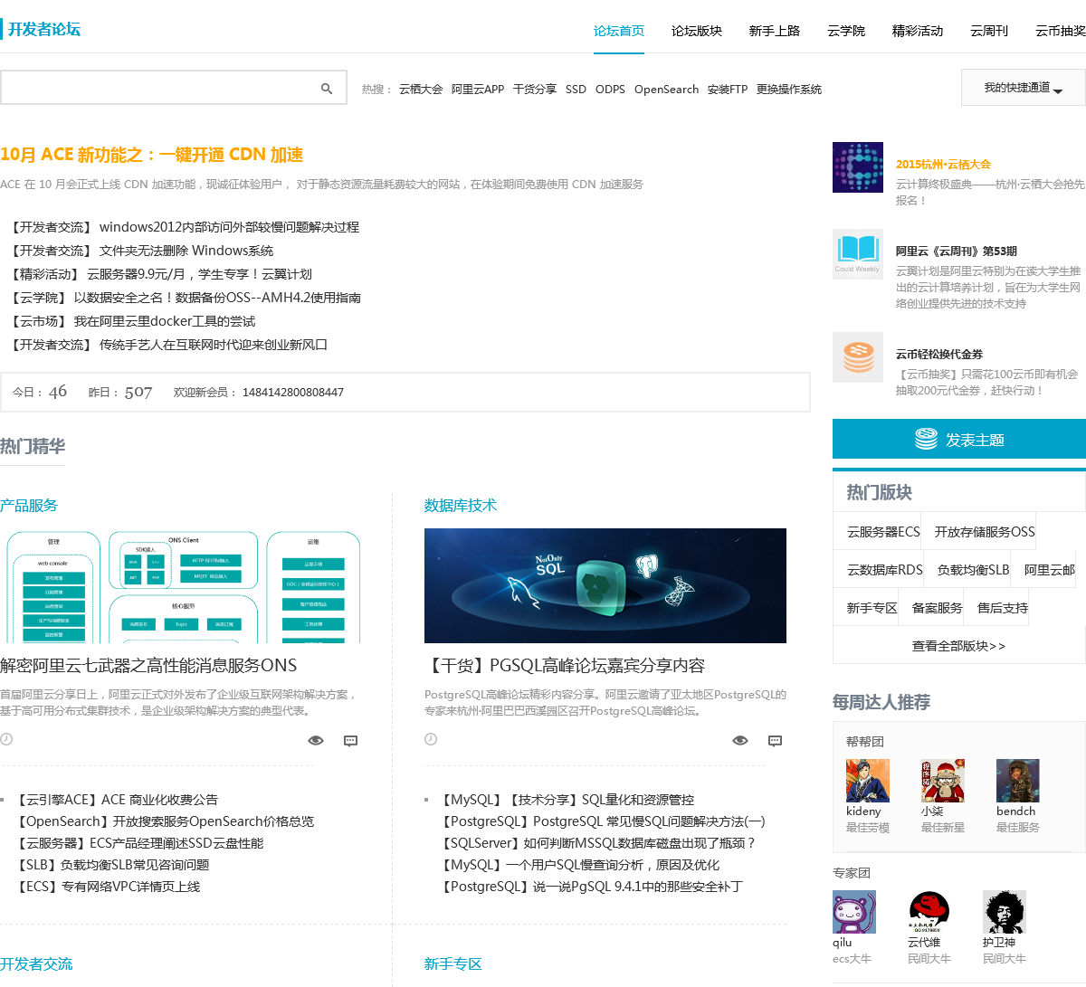Open the Cloud Weekly book icon

tap(858, 254)
